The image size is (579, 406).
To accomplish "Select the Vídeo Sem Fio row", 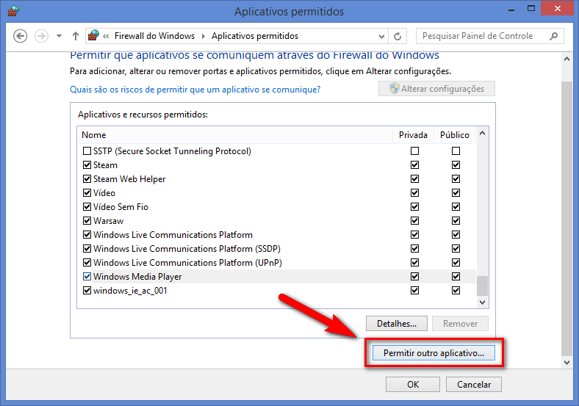I will click(276, 207).
